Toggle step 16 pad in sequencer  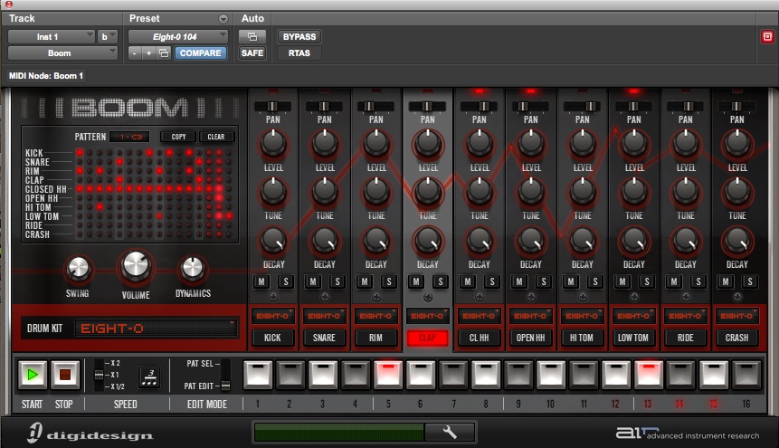[746, 374]
